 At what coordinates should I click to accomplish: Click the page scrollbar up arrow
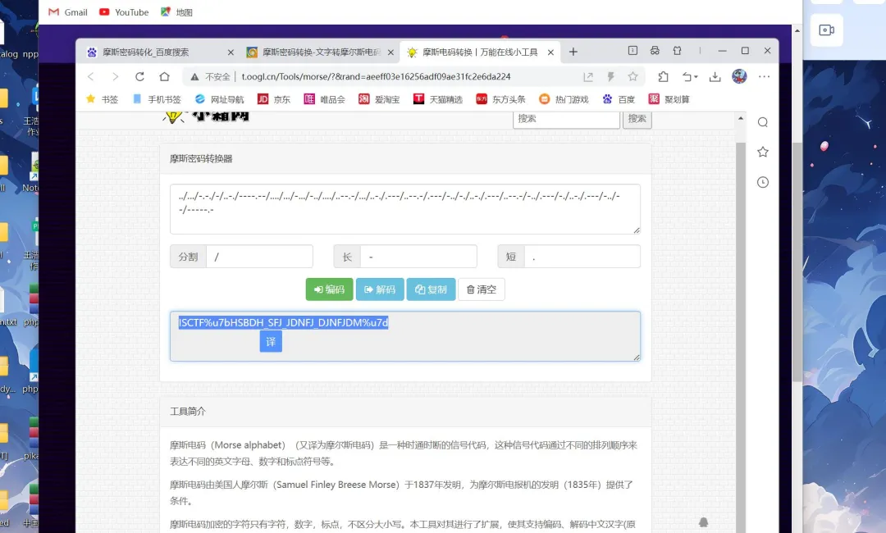coord(740,119)
